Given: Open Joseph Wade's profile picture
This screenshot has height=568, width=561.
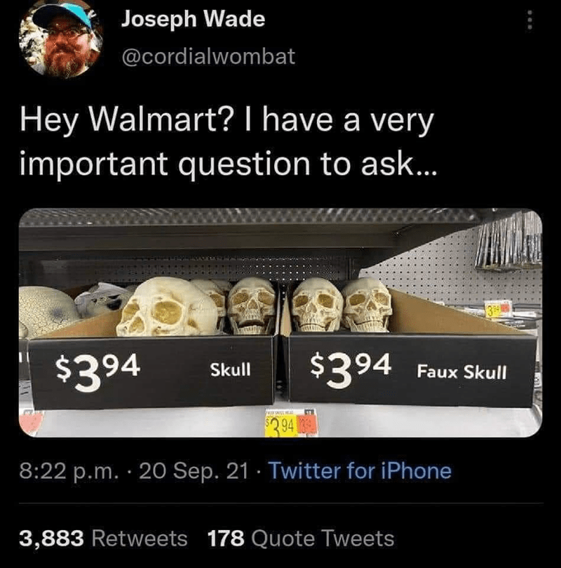Looking at the screenshot, I should click(x=61, y=40).
